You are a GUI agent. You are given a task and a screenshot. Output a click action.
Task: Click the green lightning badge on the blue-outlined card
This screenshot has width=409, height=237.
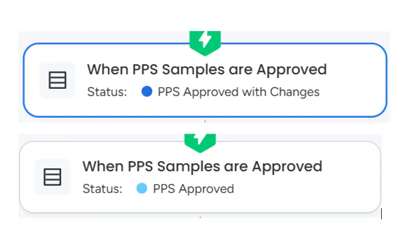205,41
